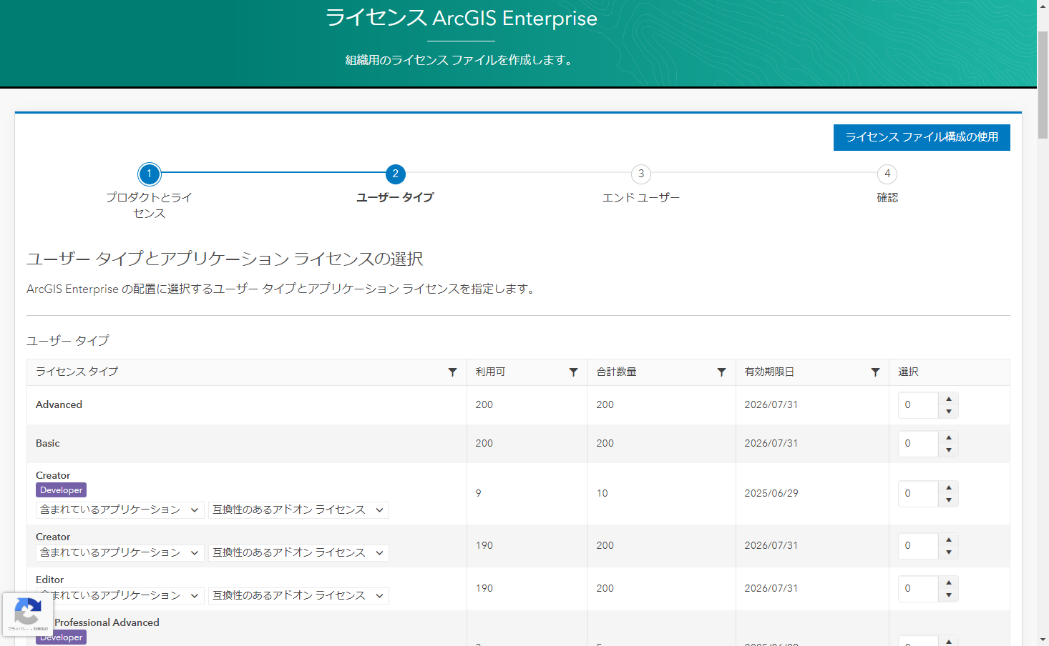Click the scrollbar down arrow
The height and width of the screenshot is (646, 1049).
pos(1043,640)
